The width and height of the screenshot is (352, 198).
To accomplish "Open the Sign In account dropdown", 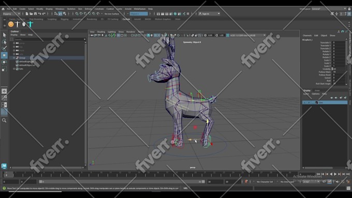I will [209, 14].
